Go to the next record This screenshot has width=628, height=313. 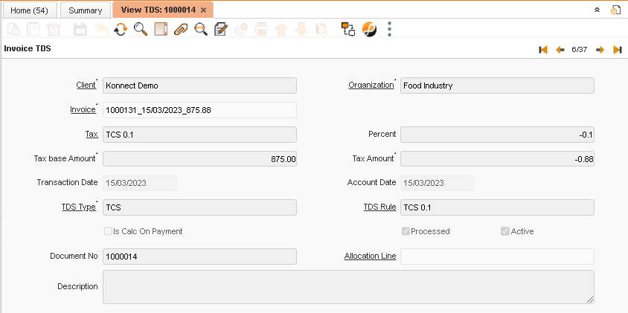point(600,50)
